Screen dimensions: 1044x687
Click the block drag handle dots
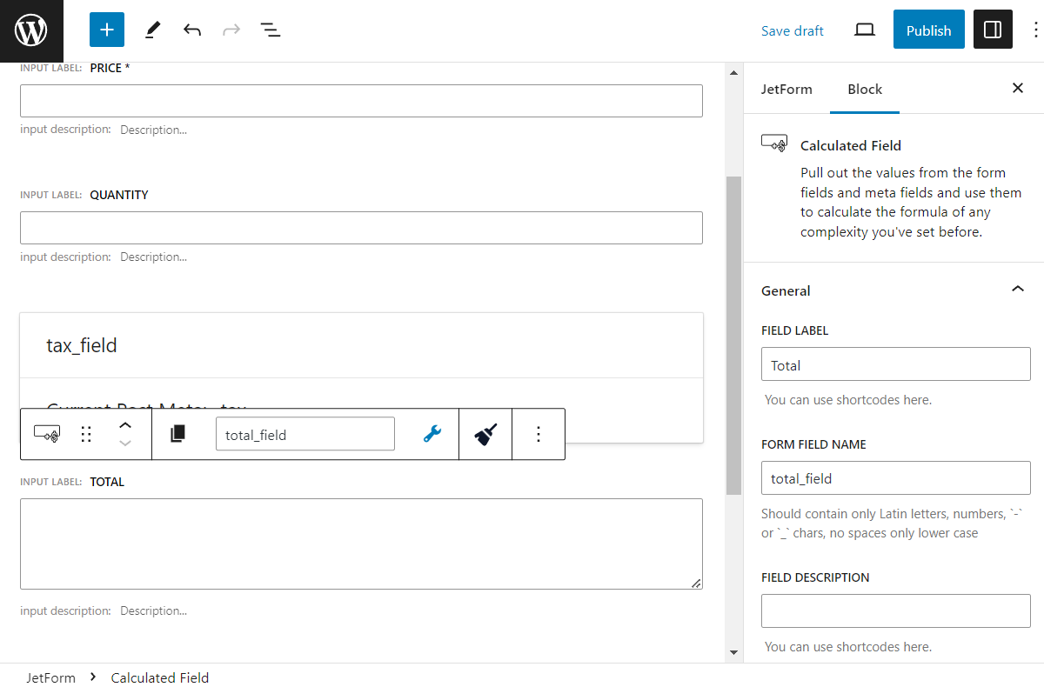click(85, 433)
